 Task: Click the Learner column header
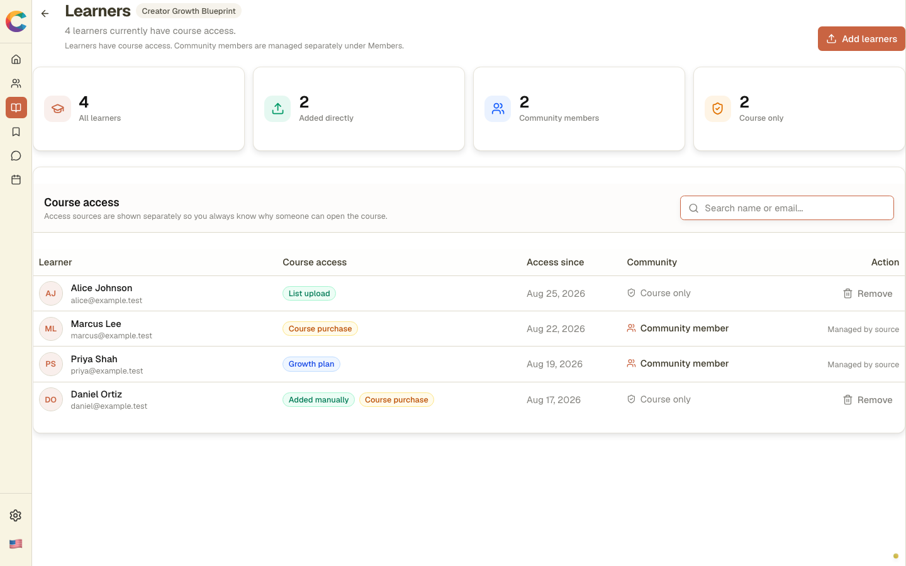click(x=55, y=262)
